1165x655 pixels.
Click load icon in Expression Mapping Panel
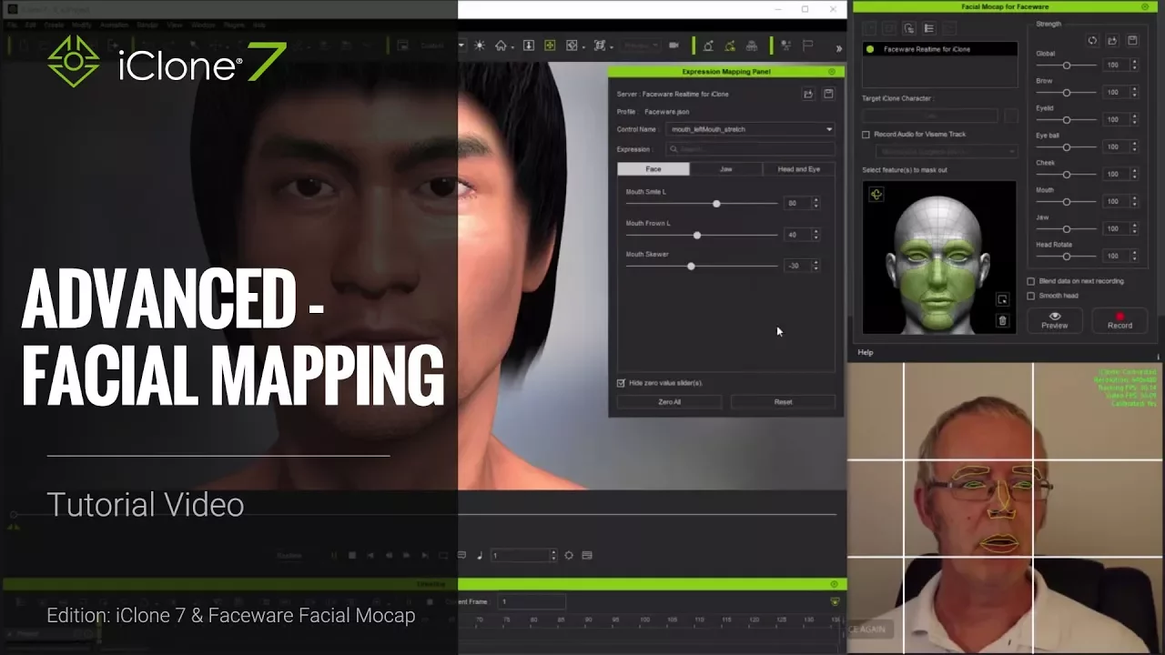tap(808, 94)
